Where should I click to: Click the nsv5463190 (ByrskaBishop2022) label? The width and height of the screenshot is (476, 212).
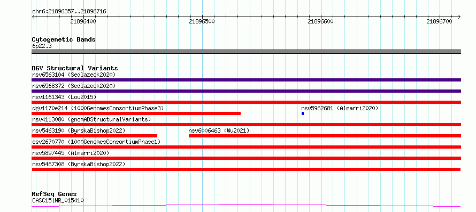click(x=79, y=131)
